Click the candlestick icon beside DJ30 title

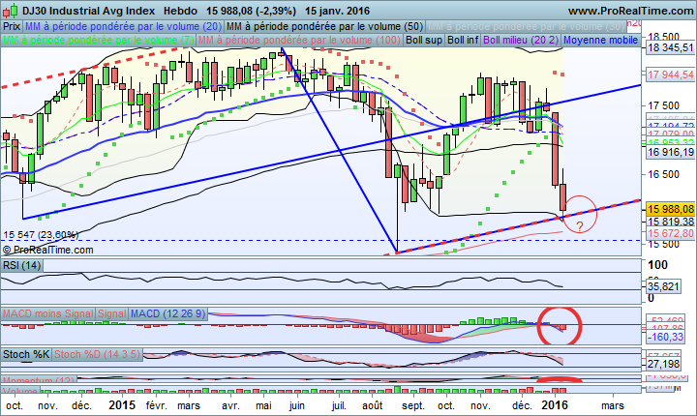click(x=11, y=11)
